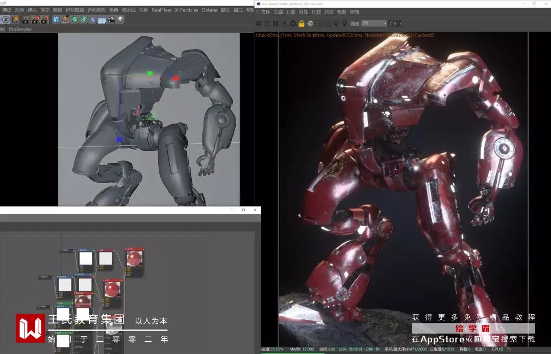
Task: Open the X-Particles menu
Action: pyautogui.click(x=186, y=10)
